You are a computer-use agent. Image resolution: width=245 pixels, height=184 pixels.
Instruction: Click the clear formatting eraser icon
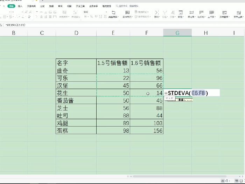click(x=29, y=16)
